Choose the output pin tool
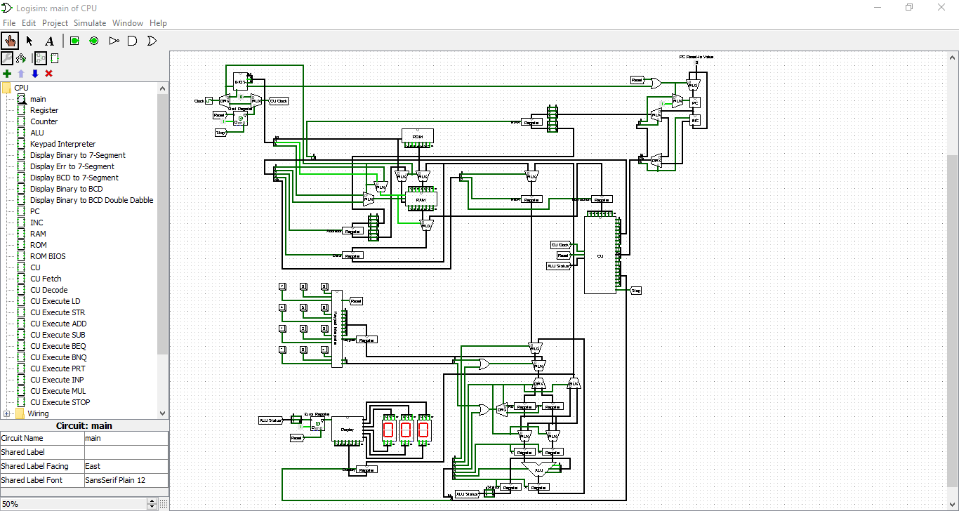Viewport: 959px width, 511px height. pyautogui.click(x=94, y=40)
